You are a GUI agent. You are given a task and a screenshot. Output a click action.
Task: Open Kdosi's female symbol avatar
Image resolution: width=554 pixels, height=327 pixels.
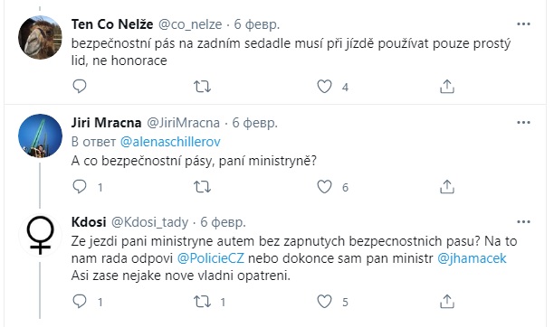tap(40, 235)
